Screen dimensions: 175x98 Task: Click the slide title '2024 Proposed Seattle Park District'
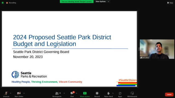click(x=62, y=37)
